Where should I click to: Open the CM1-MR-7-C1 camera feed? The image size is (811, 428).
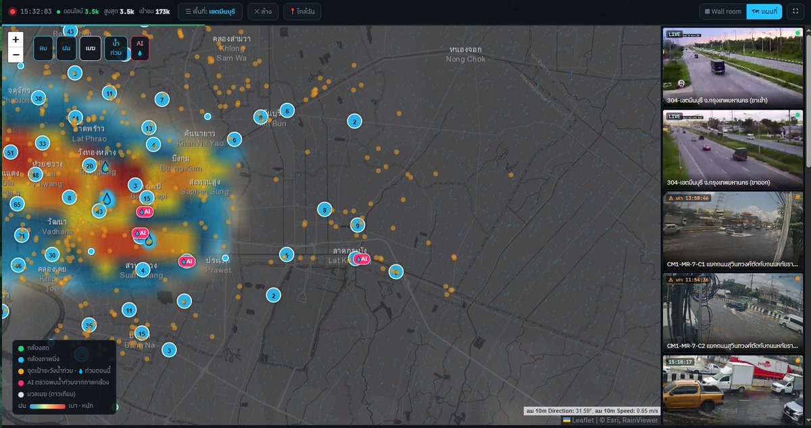[733, 231]
